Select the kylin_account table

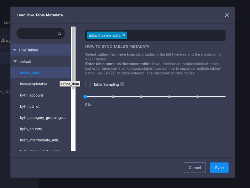pyautogui.click(x=31, y=95)
